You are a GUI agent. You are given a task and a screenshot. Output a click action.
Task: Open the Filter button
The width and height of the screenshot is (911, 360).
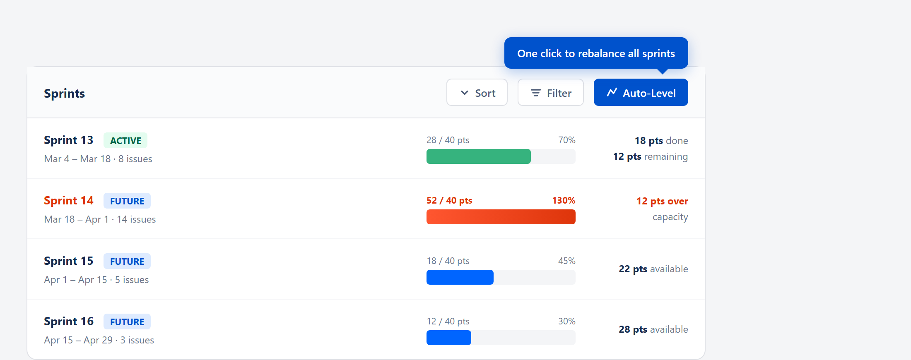pyautogui.click(x=550, y=93)
